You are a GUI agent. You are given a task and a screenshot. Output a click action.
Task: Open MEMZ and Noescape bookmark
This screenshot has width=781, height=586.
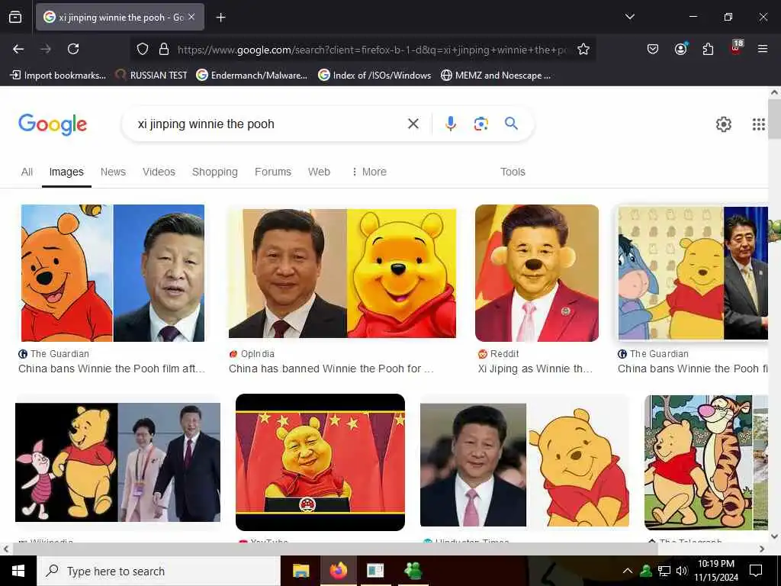click(x=496, y=76)
